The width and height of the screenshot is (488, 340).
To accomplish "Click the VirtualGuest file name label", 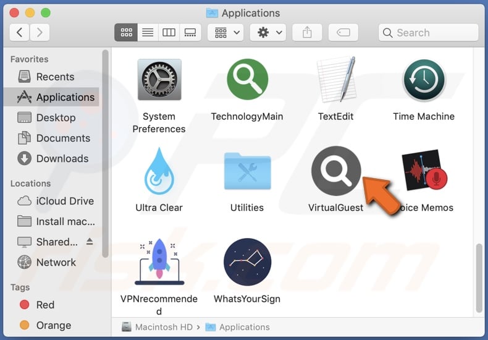I will pyautogui.click(x=336, y=208).
